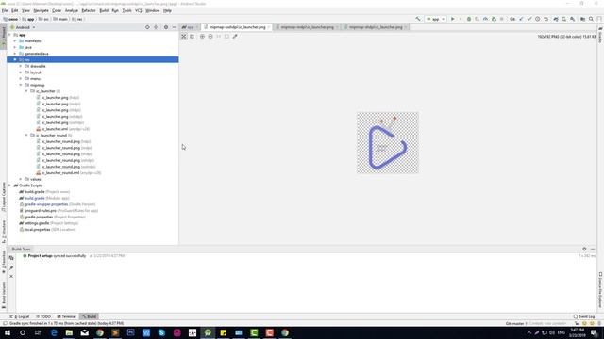
Task: Zoom in on the image preview
Action: 202,36
